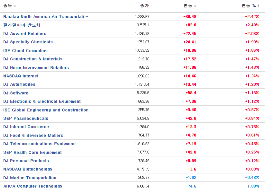Viewport: 265px width, 193px height.
Task: Select percent change +0.84%
Action: tap(252, 118)
